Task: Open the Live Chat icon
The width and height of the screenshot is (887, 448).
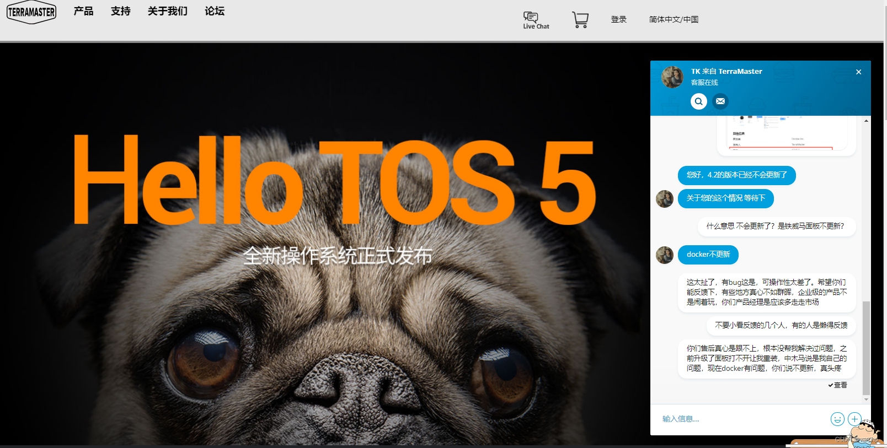Action: pos(536,20)
